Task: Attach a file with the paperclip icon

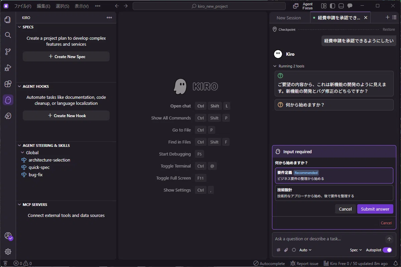Action: [286, 250]
